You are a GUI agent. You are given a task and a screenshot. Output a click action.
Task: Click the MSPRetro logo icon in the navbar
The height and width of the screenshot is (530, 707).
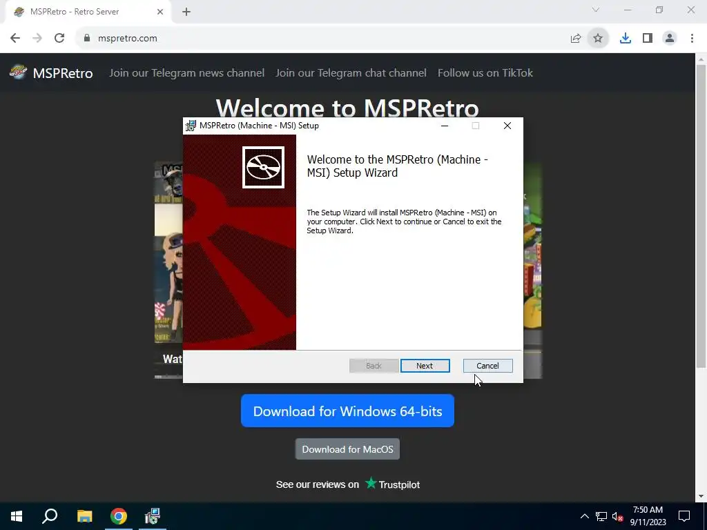(18, 72)
